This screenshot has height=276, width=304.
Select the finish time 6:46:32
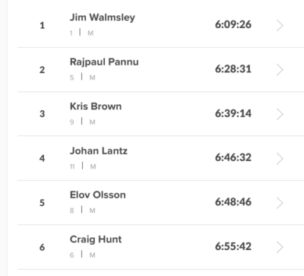[233, 157]
